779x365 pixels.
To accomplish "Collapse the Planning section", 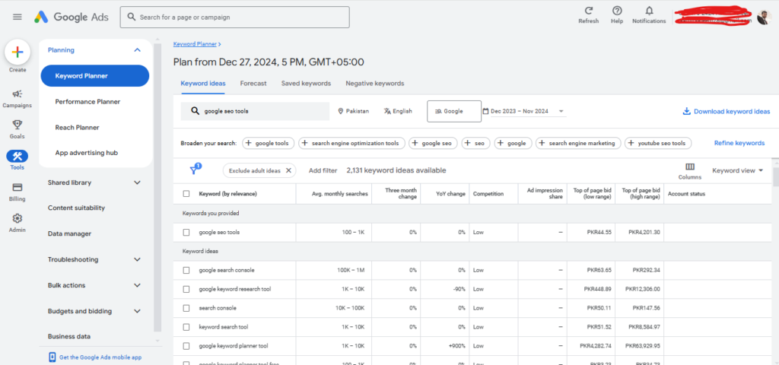I will click(138, 49).
